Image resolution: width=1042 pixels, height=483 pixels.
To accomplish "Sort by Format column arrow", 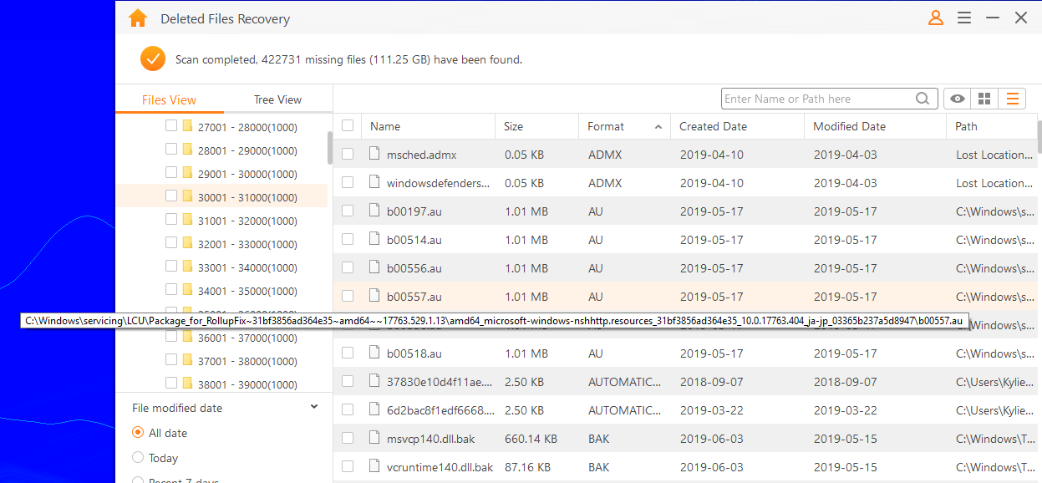I will coord(658,127).
